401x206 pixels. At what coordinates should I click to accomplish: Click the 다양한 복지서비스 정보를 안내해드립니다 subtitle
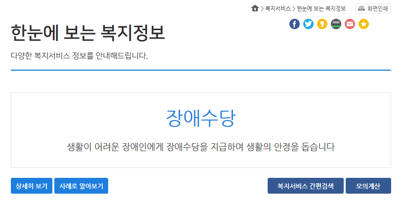(80, 55)
